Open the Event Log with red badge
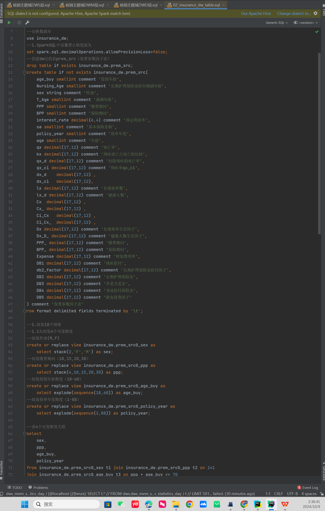 [x=308, y=487]
